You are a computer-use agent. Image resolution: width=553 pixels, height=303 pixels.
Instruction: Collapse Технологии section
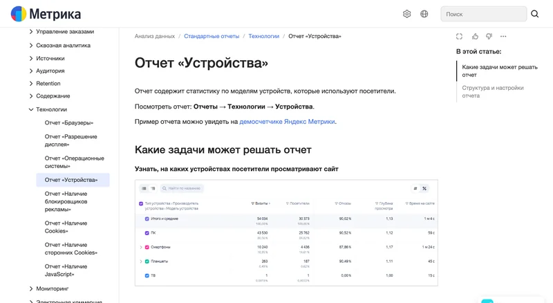coord(48,109)
